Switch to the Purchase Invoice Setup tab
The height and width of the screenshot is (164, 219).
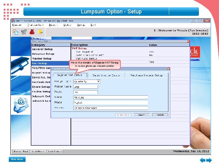(x=147, y=75)
